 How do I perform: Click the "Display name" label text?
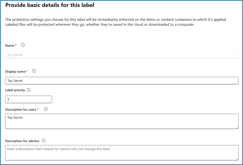pyautogui.click(x=15, y=72)
